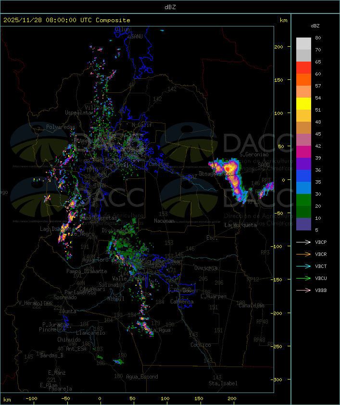The width and height of the screenshot is (340, 405).
Task: Click the cyan VBCT arrow icon
Action: click(303, 266)
